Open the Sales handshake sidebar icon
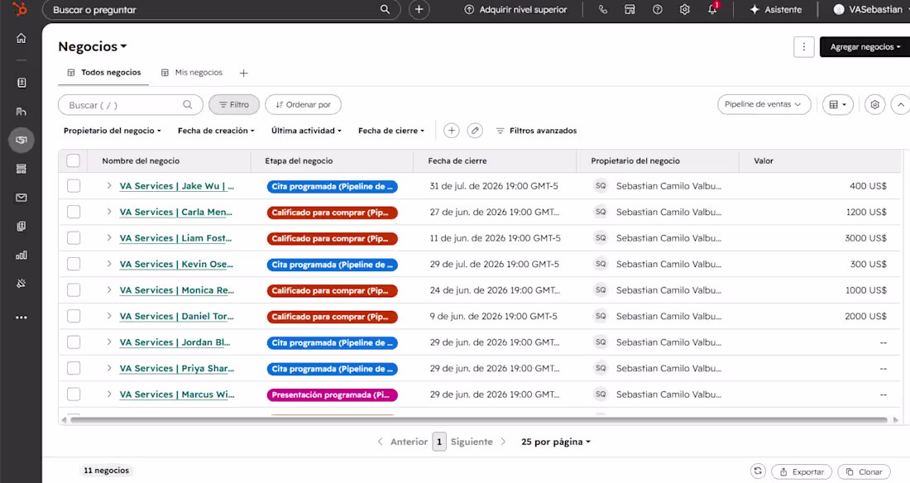Viewport: 910px width, 483px height. click(x=22, y=140)
